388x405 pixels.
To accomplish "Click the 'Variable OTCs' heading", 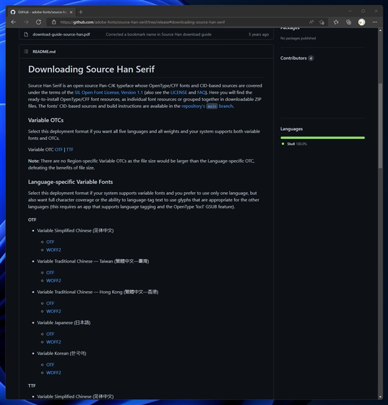I will point(46,120).
